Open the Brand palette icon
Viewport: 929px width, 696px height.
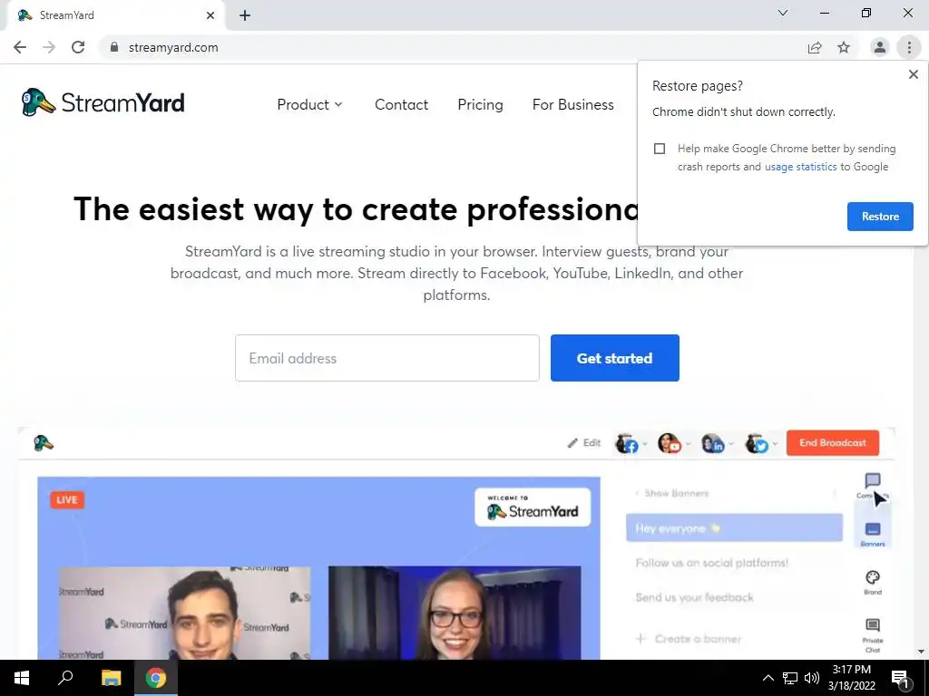point(872,583)
